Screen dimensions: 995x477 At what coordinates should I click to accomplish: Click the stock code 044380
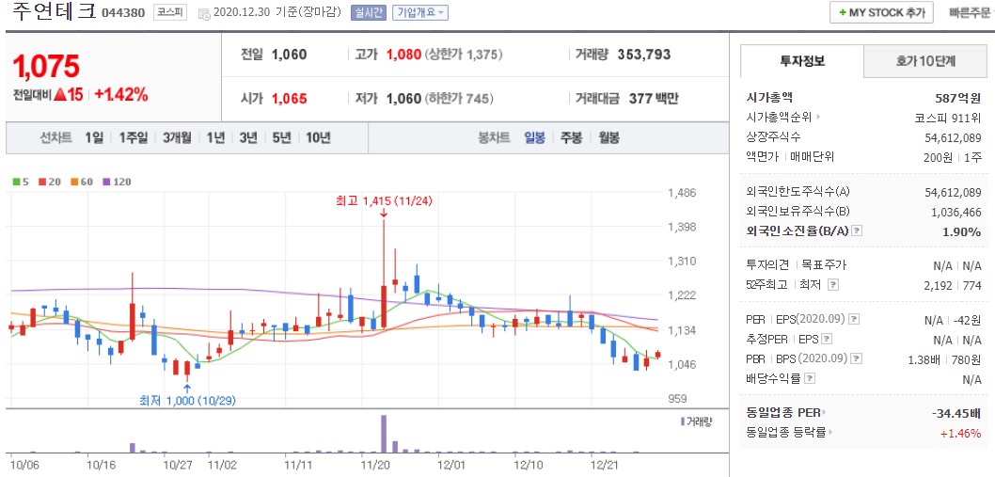point(123,13)
